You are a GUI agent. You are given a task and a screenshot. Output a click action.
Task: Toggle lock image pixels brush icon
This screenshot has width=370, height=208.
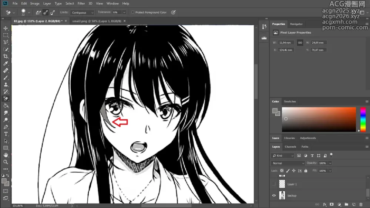[x=287, y=171]
